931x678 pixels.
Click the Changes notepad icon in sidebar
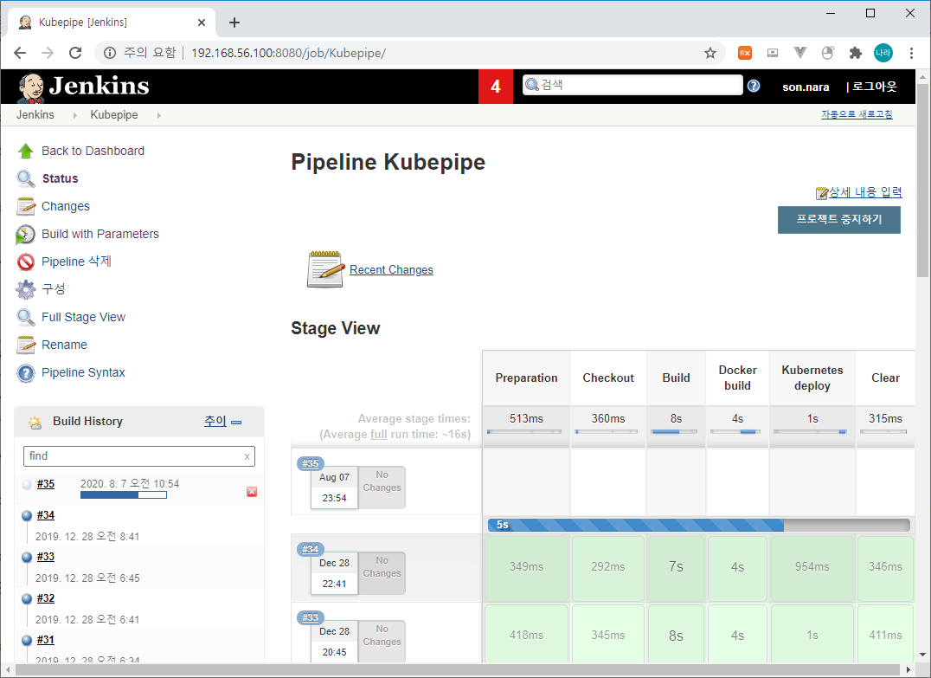coord(26,206)
